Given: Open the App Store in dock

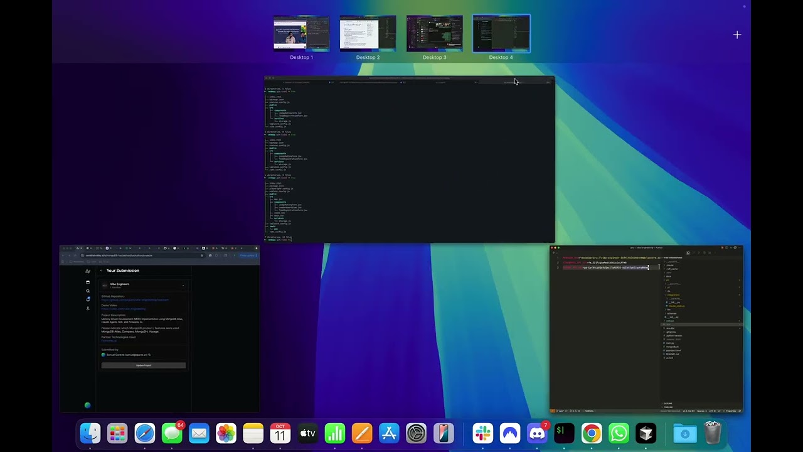Looking at the screenshot, I should point(389,433).
